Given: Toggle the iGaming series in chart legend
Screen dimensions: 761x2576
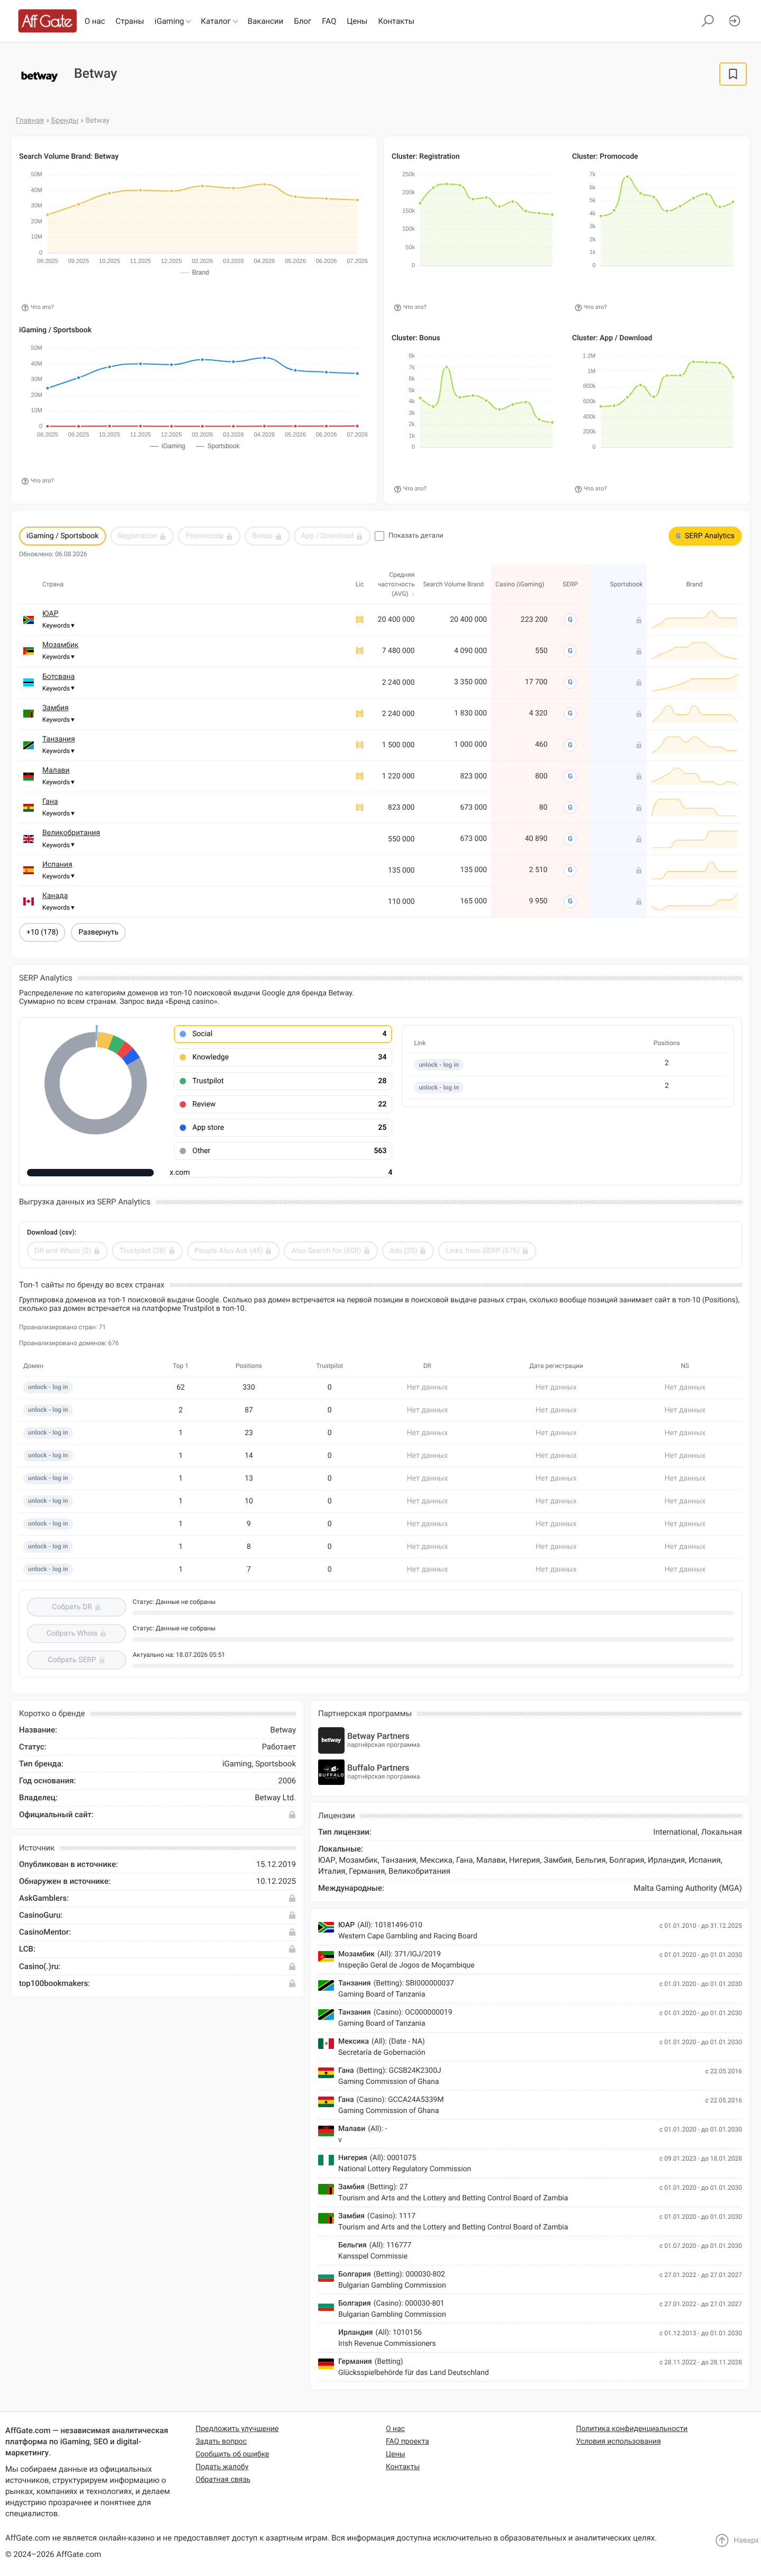Looking at the screenshot, I should pyautogui.click(x=168, y=447).
